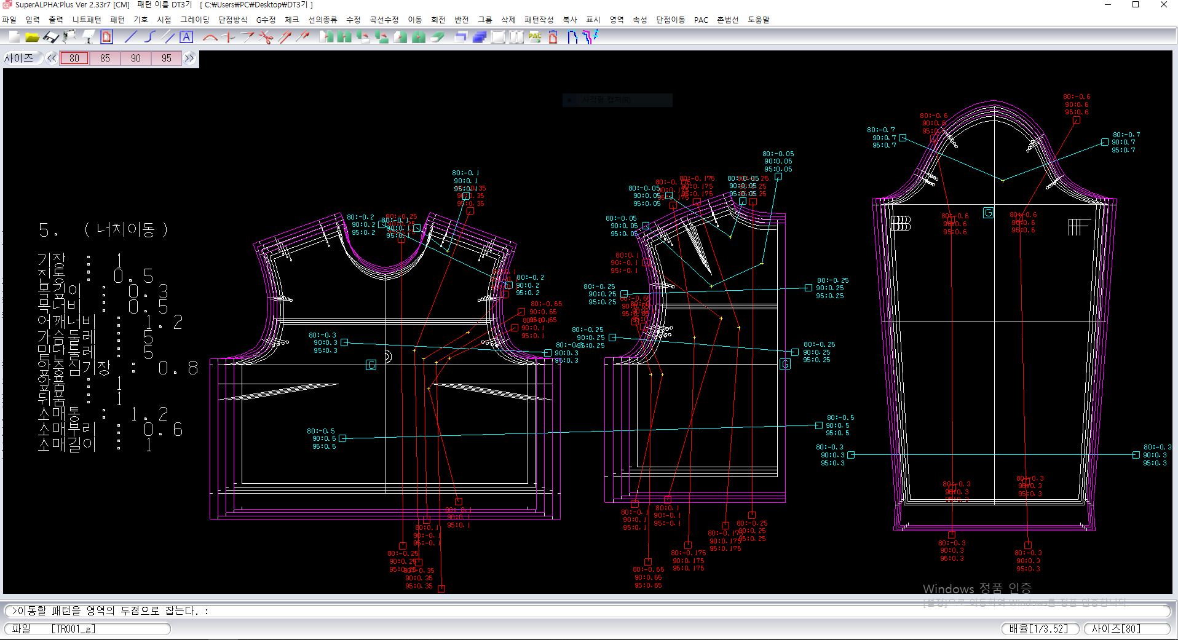This screenshot has width=1178, height=640.
Task: Select size 95 in size bar
Action: click(167, 58)
